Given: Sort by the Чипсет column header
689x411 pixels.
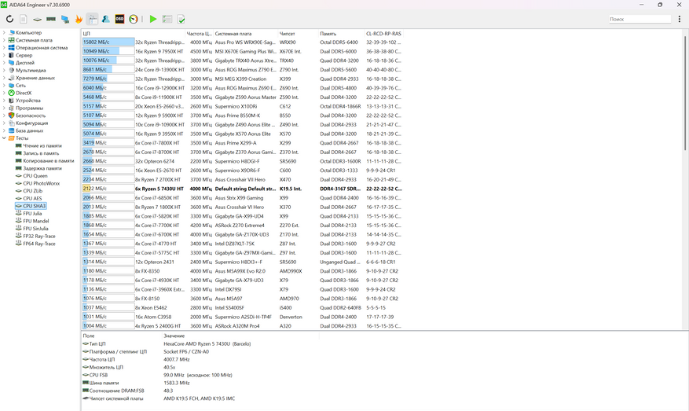Looking at the screenshot, I should pos(298,34).
